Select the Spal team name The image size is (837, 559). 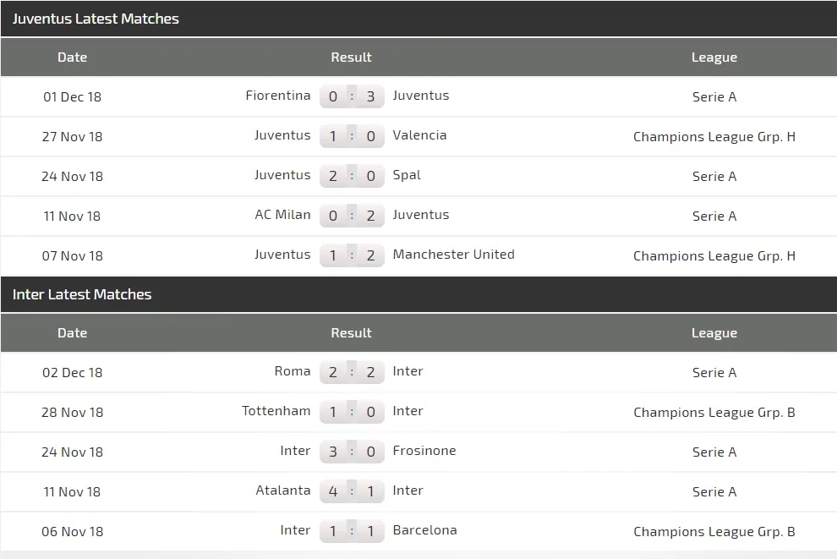[407, 175]
